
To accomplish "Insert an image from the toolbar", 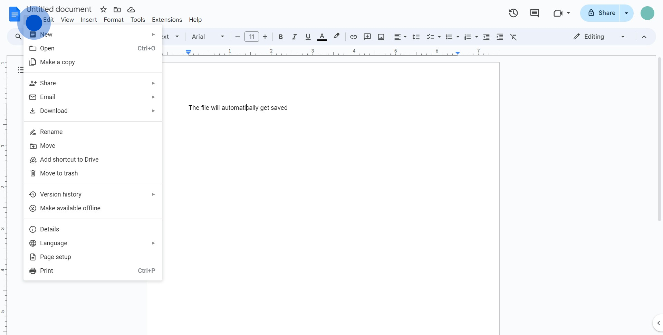I will click(x=381, y=37).
